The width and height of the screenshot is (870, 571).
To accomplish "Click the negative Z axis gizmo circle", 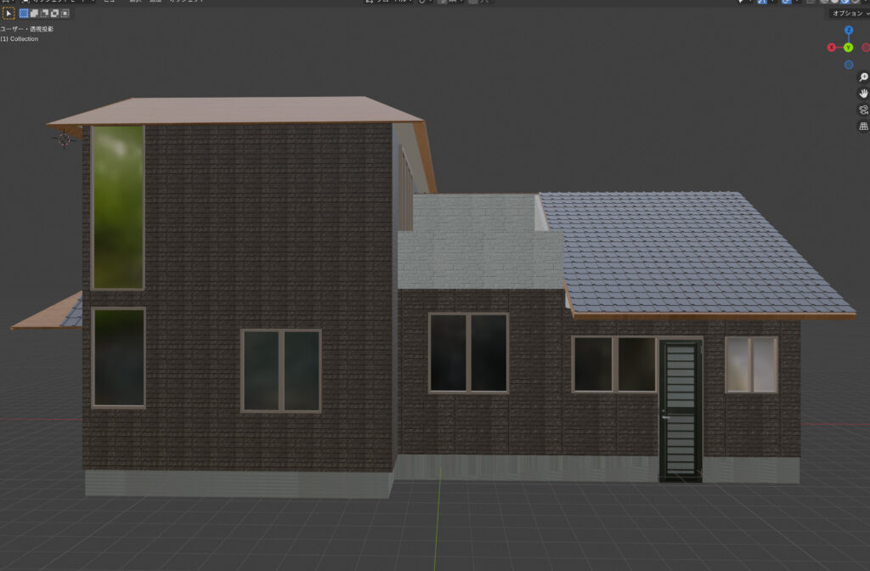I will click(849, 65).
